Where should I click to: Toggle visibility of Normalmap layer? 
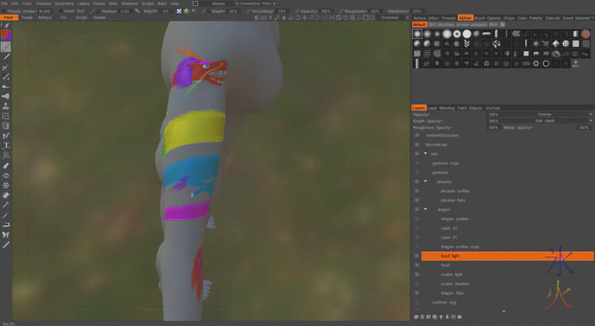[416, 144]
